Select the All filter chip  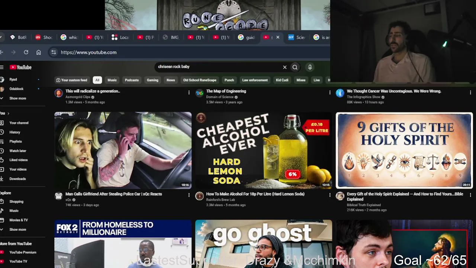97,80
